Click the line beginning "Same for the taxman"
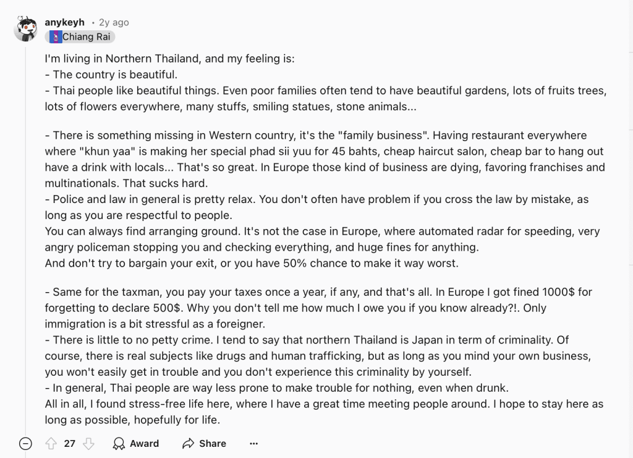This screenshot has width=633, height=458. (316, 292)
